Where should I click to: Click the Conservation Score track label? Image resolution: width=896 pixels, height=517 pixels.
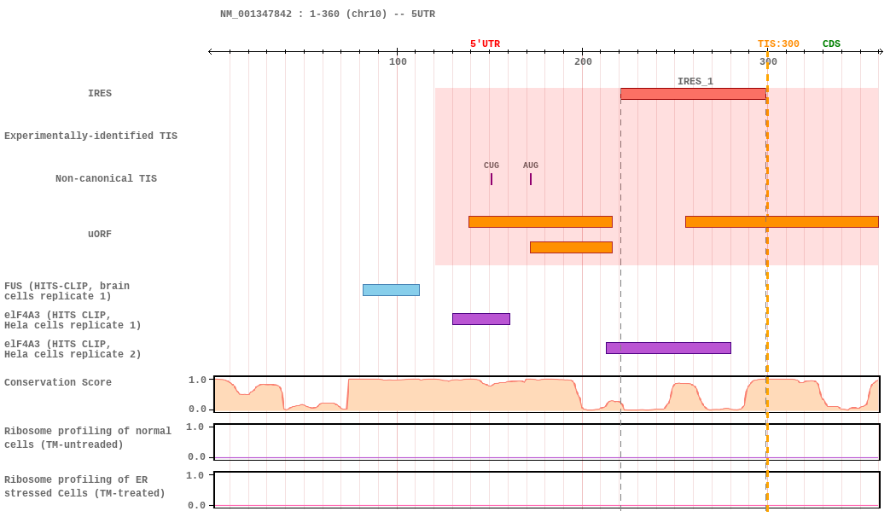[x=58, y=383]
